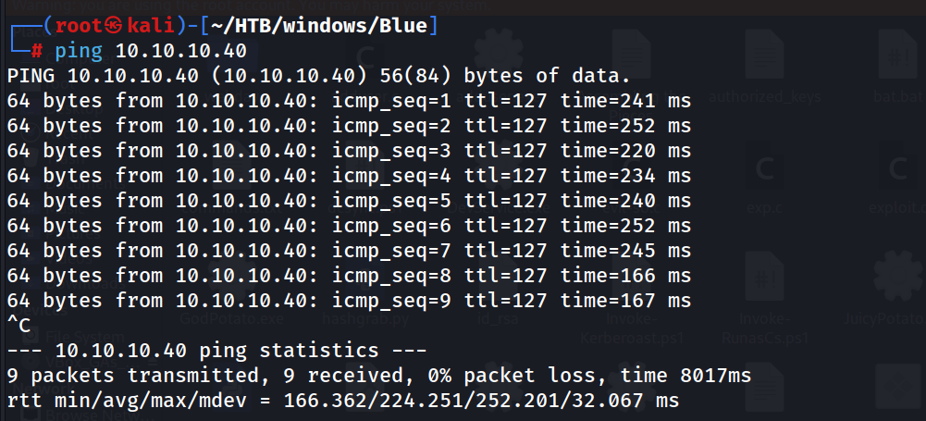Click the time=220 ms value

tap(625, 151)
